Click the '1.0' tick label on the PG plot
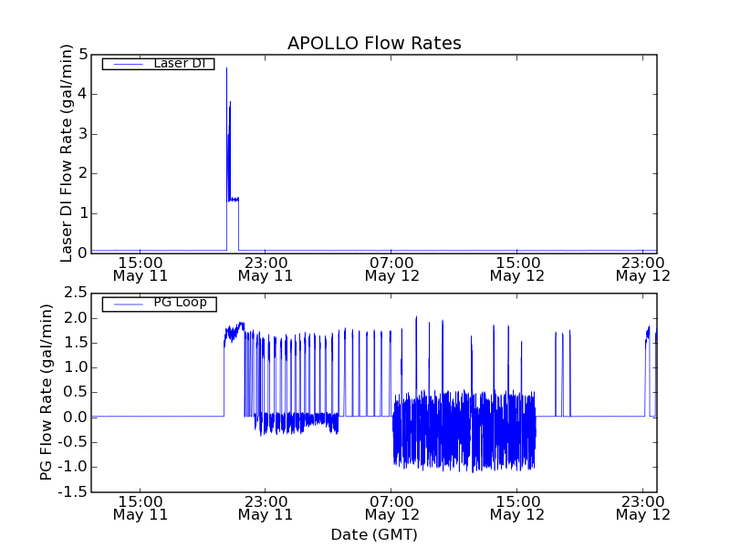The width and height of the screenshot is (730, 547). coord(76,367)
